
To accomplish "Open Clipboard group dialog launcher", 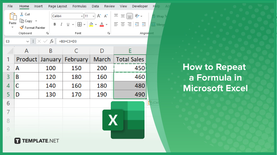I will (x=47, y=33).
